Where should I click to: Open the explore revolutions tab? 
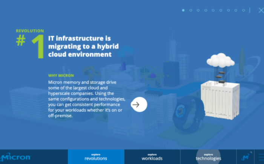pyautogui.click(x=96, y=157)
